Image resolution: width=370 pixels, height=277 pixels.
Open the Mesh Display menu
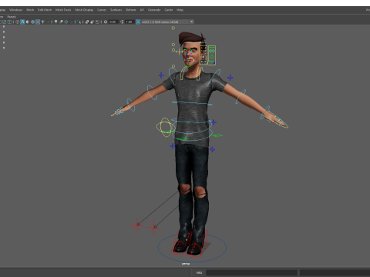click(x=84, y=10)
